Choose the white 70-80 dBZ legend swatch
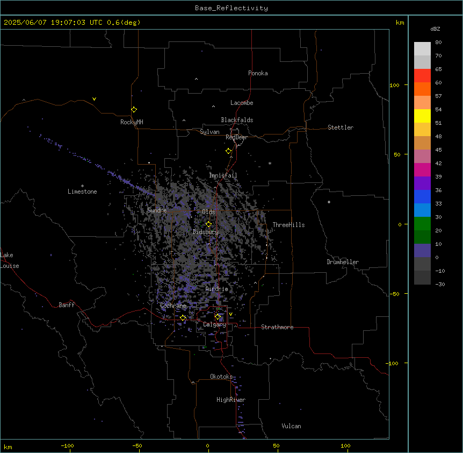The width and height of the screenshot is (463, 453). (x=422, y=49)
